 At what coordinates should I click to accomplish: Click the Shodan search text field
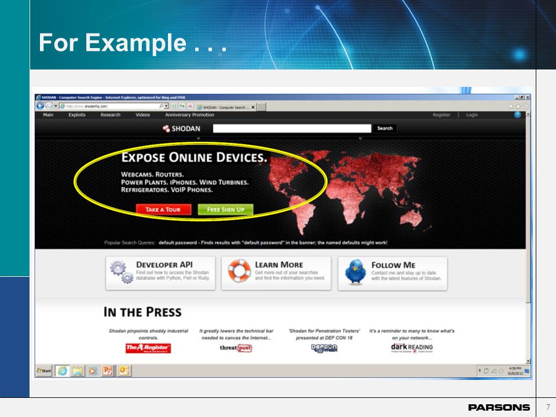(x=292, y=129)
